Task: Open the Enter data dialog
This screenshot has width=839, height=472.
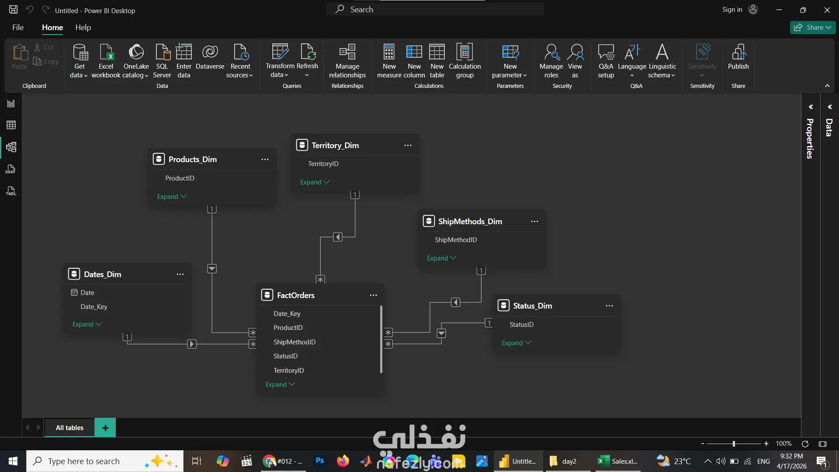Action: (x=184, y=61)
